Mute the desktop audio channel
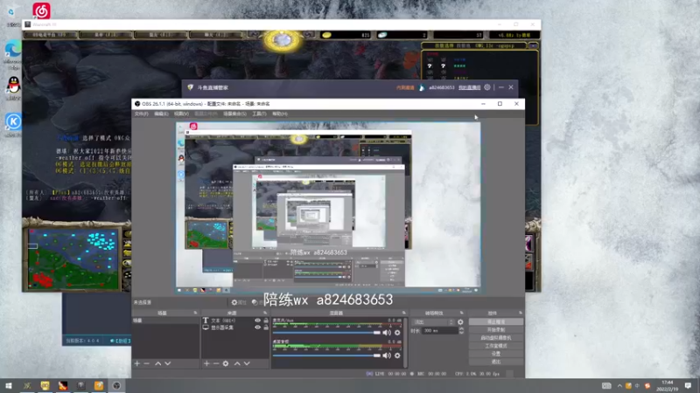Viewport: 700px width, 393px height. click(387, 355)
